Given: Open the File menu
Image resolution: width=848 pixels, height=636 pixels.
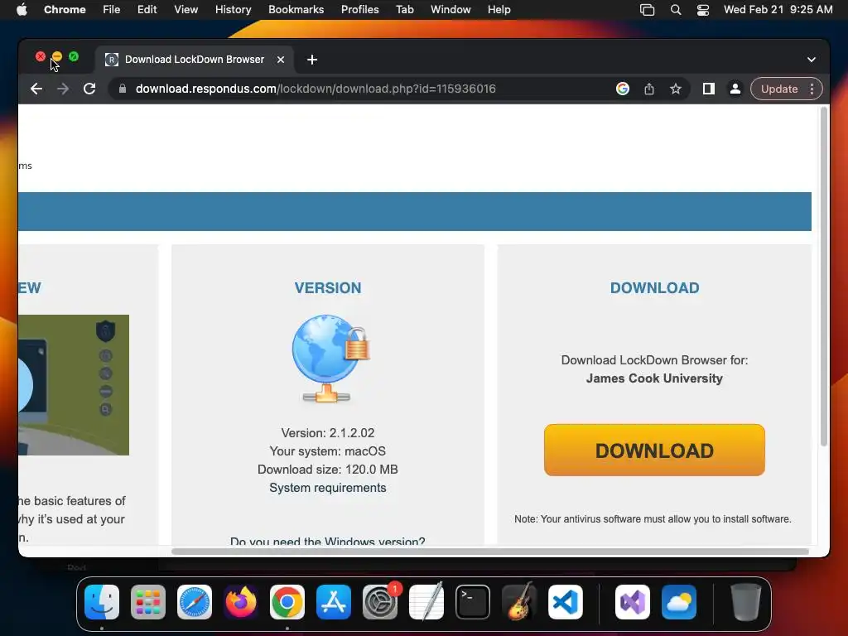Looking at the screenshot, I should [112, 10].
